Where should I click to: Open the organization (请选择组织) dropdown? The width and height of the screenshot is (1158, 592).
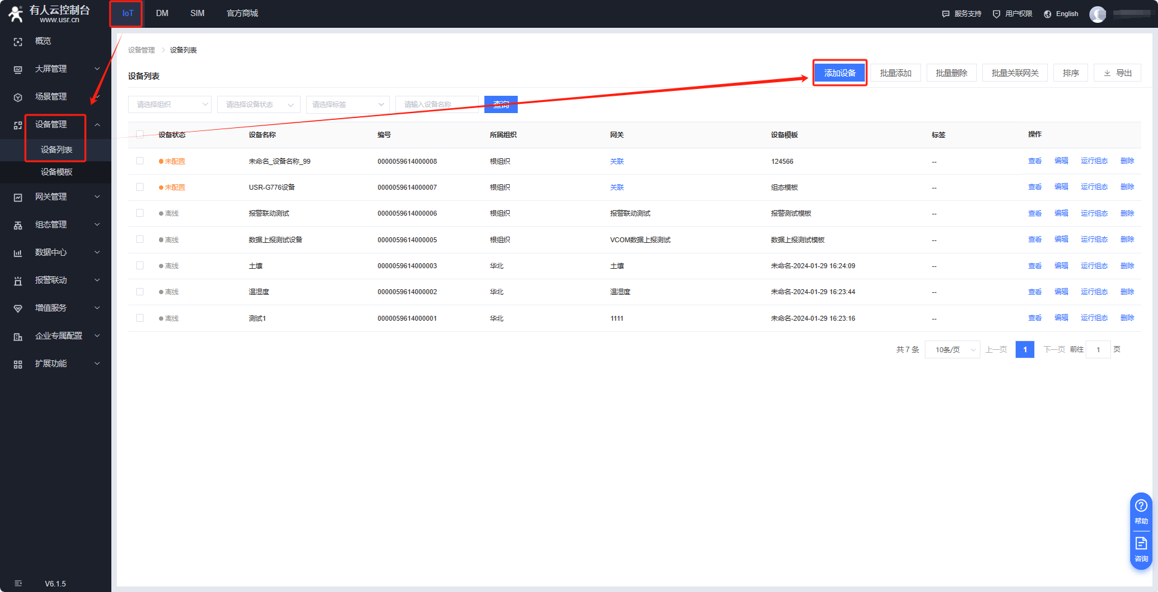click(169, 104)
